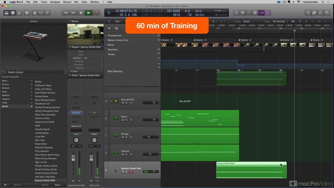Toggle the Replace mode button
334x188 pixels.
242,13
